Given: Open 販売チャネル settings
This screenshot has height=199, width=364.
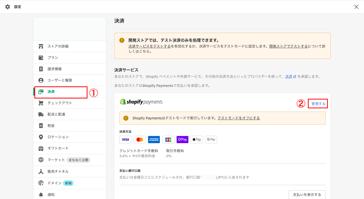Looking at the screenshot, I should pos(70,172).
